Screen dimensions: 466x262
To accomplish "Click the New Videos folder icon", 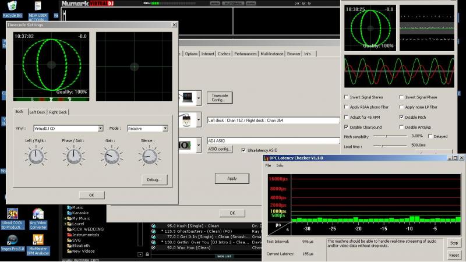I will click(69, 251).
